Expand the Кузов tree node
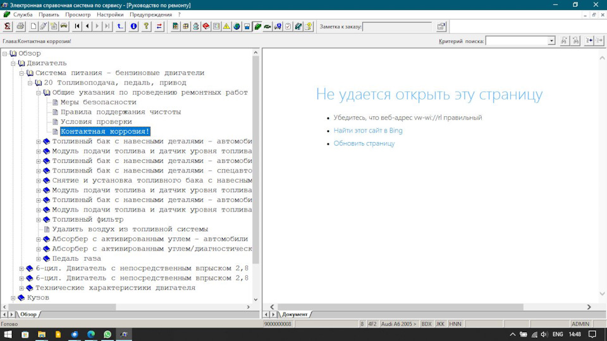 (x=13, y=297)
